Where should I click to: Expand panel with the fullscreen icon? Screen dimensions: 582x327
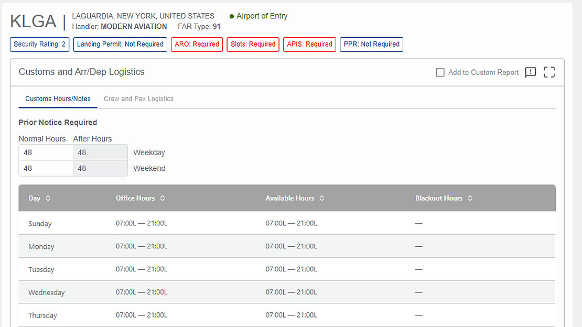pos(549,72)
